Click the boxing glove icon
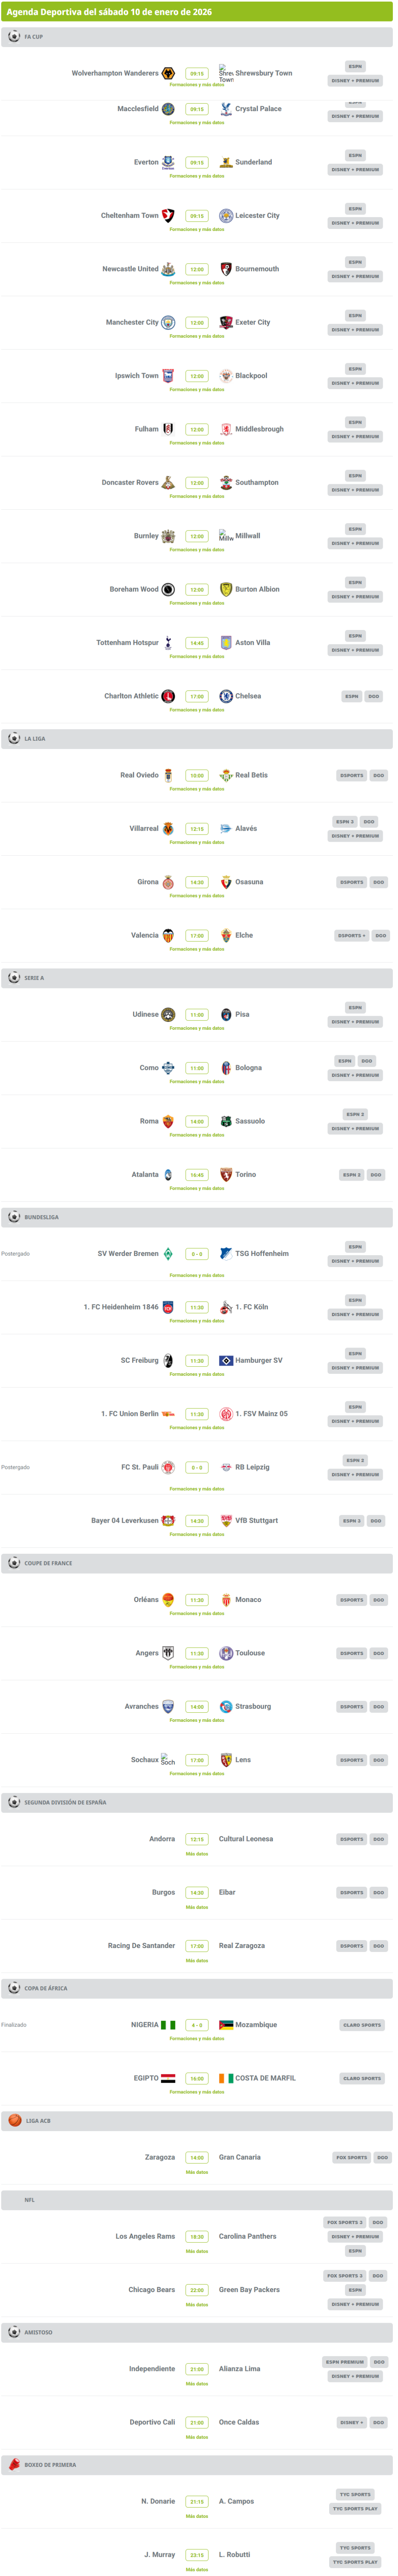398x2576 pixels. click(14, 2465)
